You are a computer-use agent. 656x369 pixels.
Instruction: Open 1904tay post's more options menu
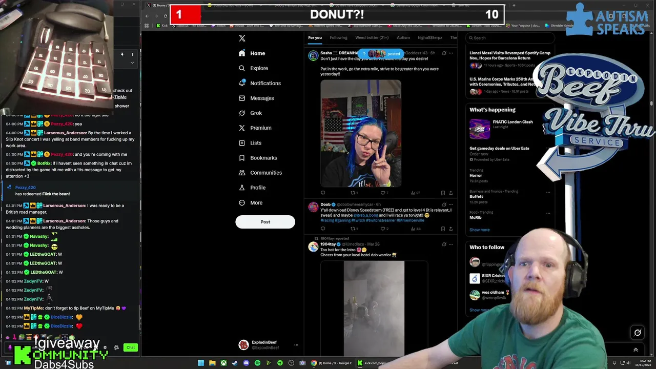pyautogui.click(x=451, y=244)
